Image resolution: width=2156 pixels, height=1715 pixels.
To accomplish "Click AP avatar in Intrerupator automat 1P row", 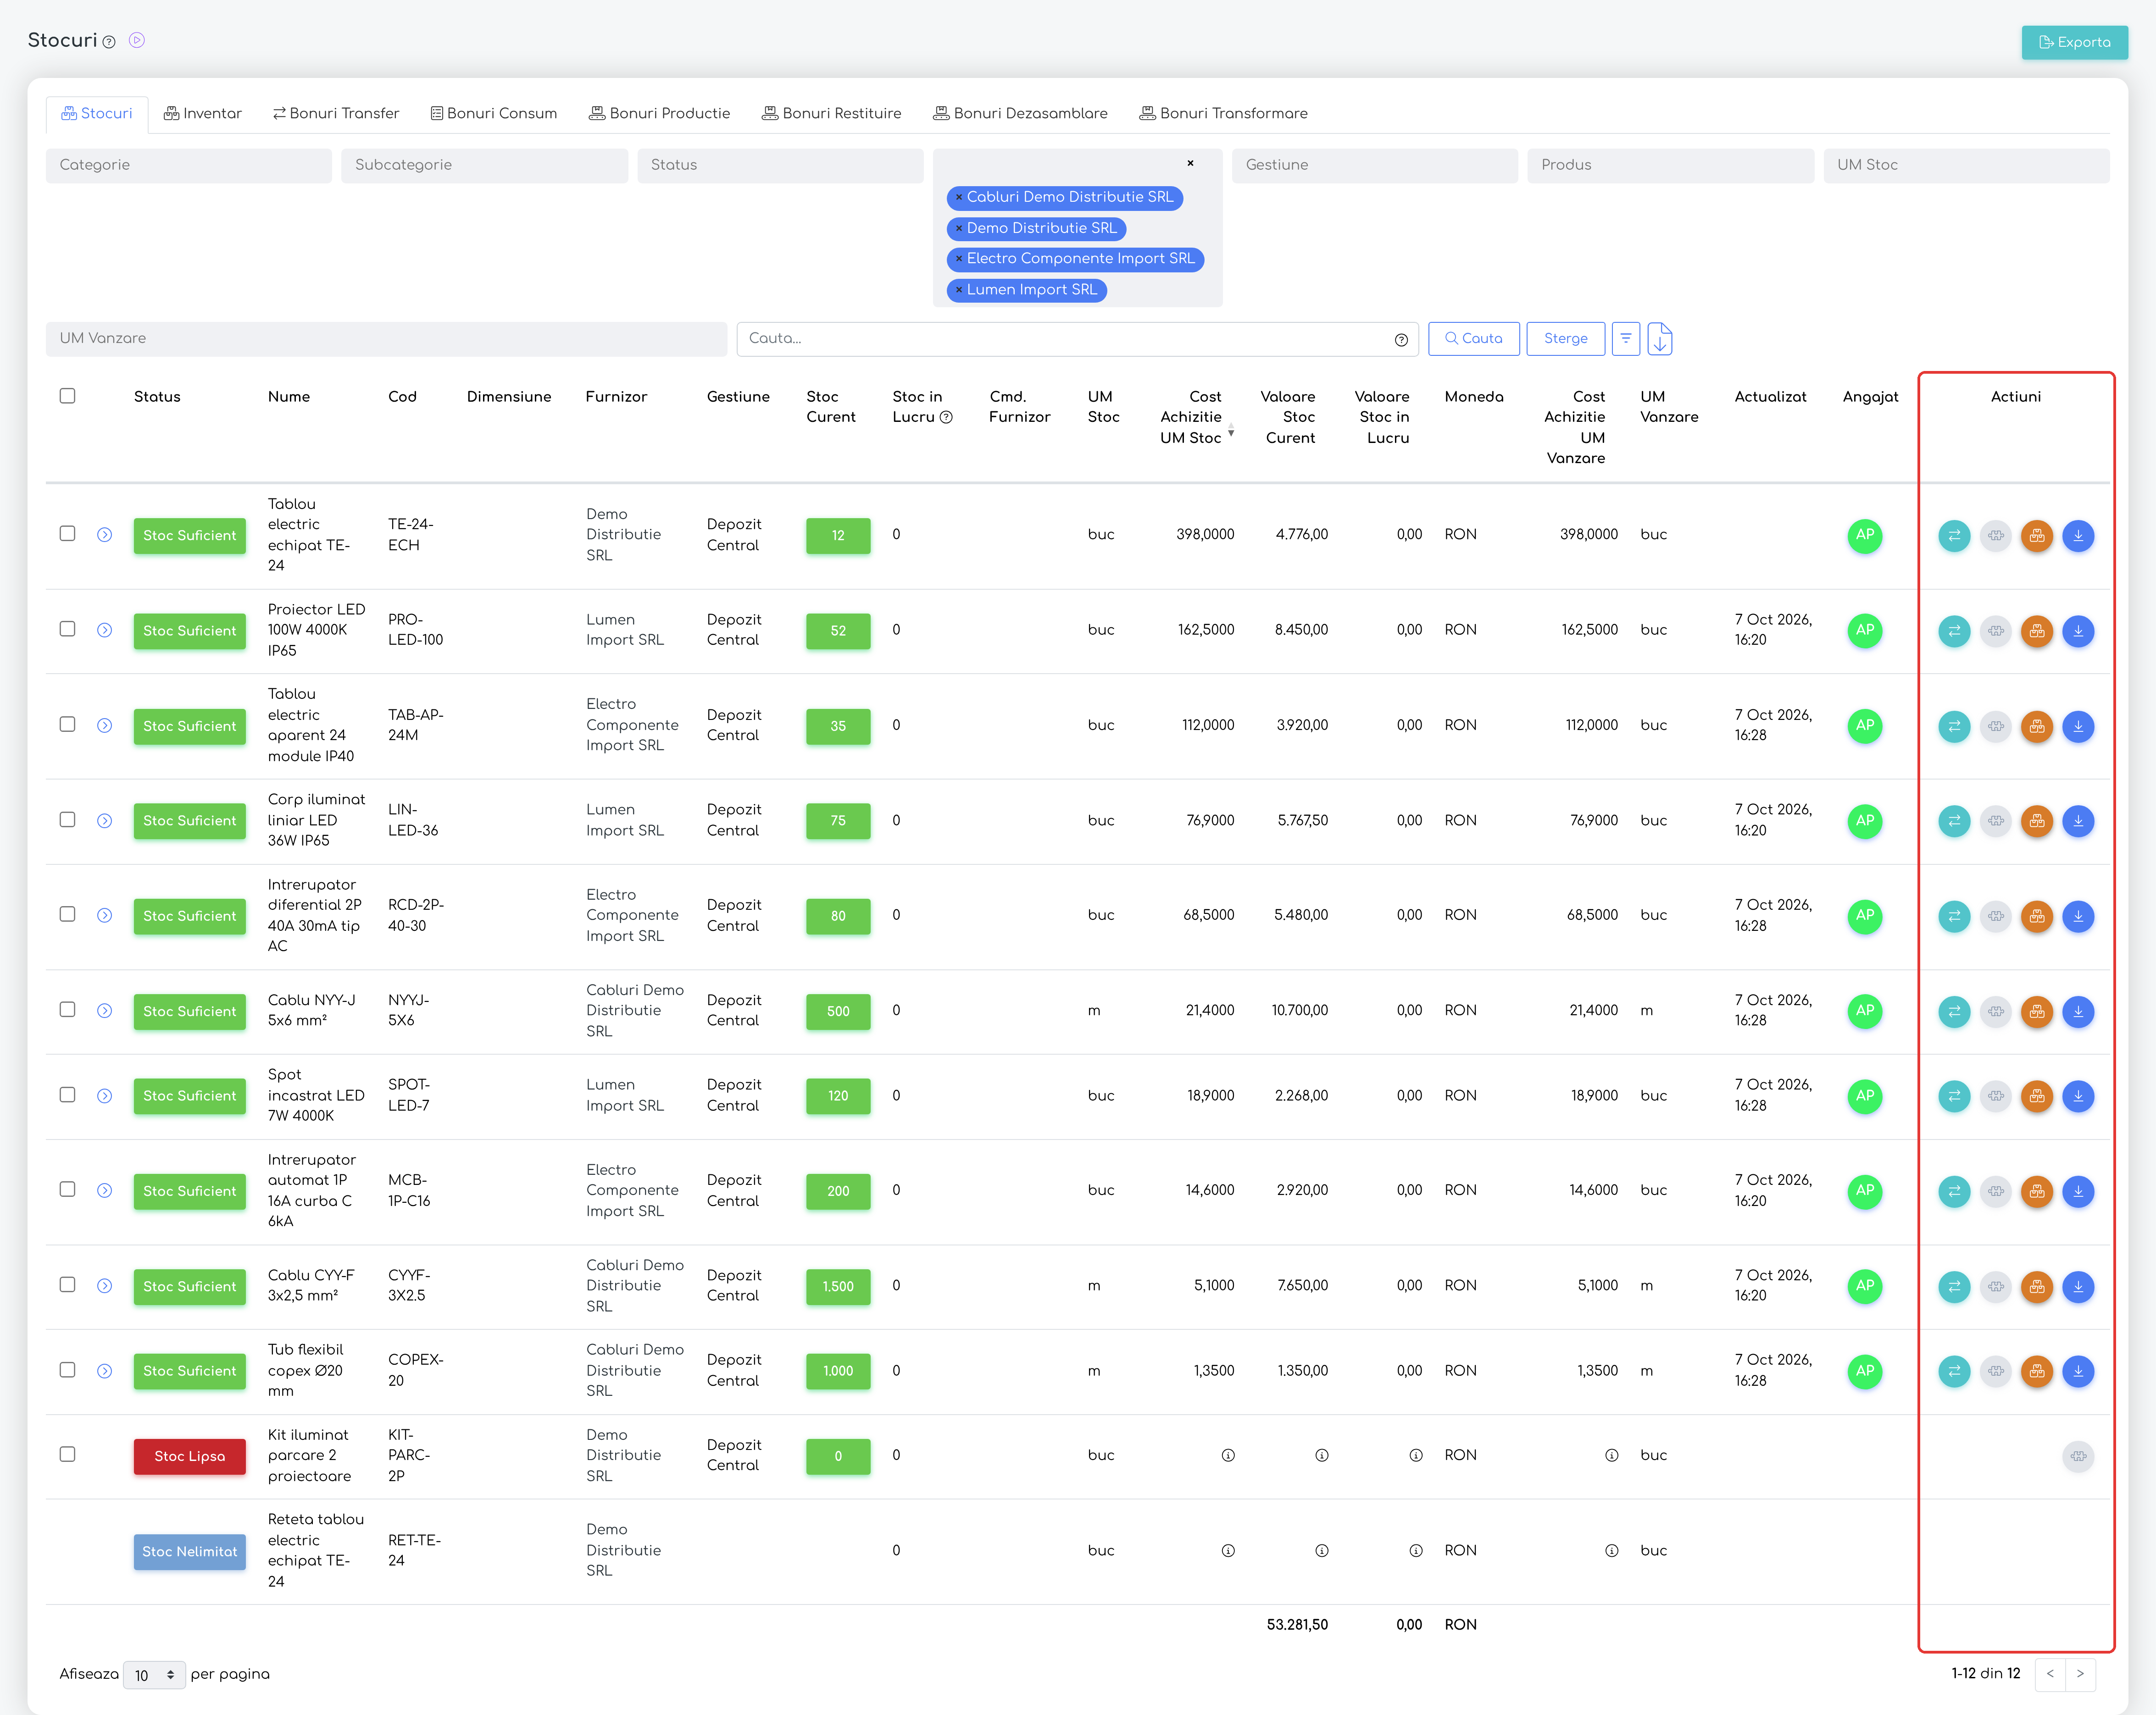I will pyautogui.click(x=1865, y=1191).
